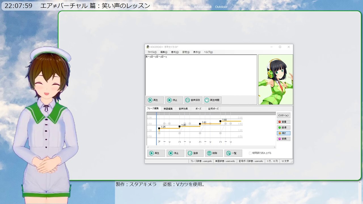The height and width of the screenshot is (204, 363).
Task: Open the 表示(V) menu
Action: point(197,52)
